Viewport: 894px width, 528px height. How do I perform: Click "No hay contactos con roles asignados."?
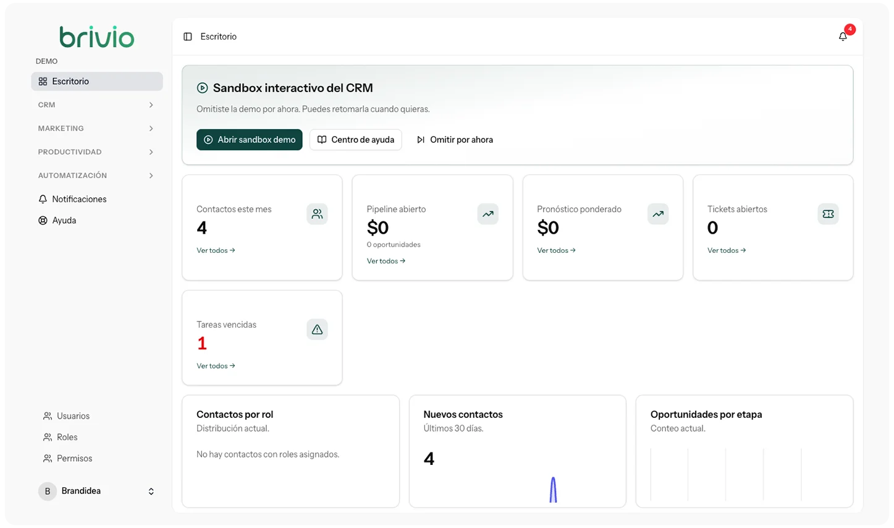coord(268,454)
